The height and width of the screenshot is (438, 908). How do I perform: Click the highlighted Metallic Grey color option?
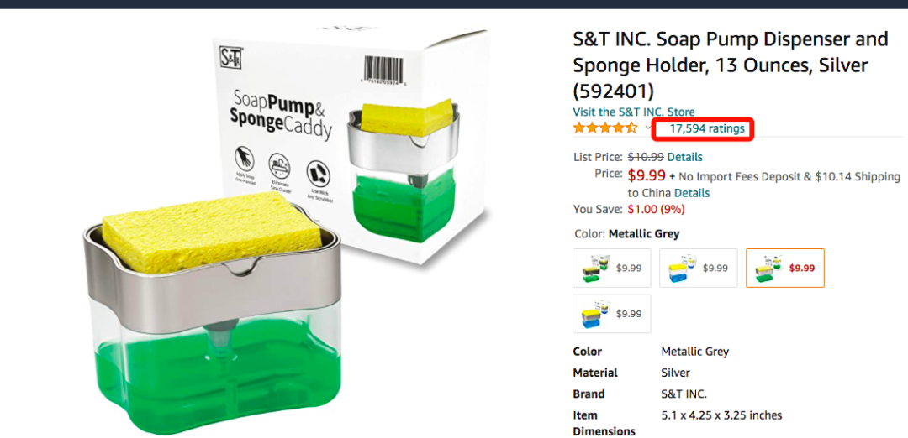pyautogui.click(x=784, y=269)
